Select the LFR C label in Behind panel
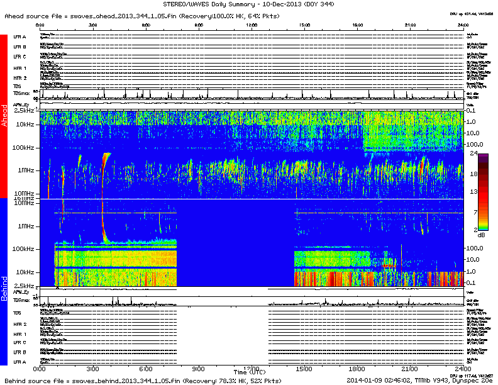Viewport: 498px width, 385px height. 19,342
